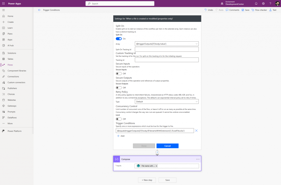
Task: Cancel the trigger settings dialog
Action: click(x=167, y=146)
